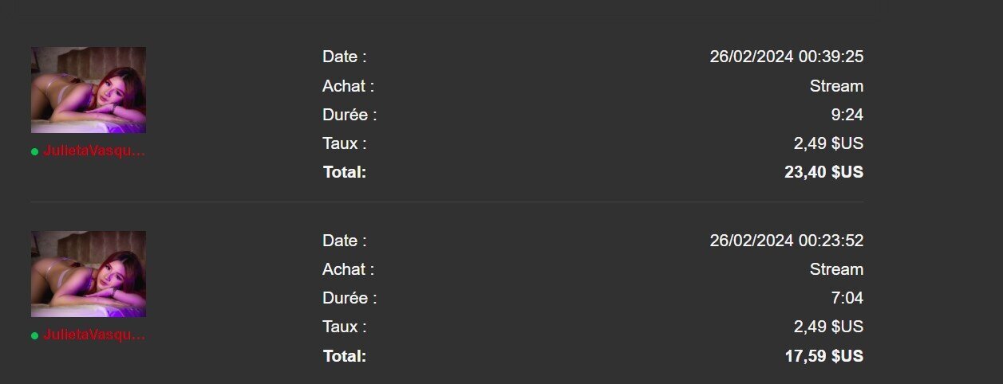Image resolution: width=1003 pixels, height=384 pixels.
Task: Click the 2,49 $US rate above 17,59 $US
Action: click(828, 327)
